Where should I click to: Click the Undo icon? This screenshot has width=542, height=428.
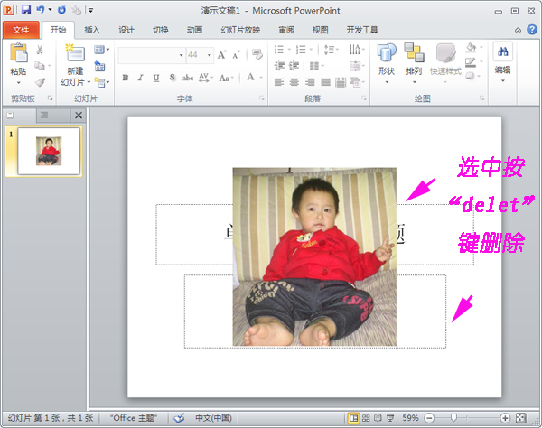[x=41, y=10]
